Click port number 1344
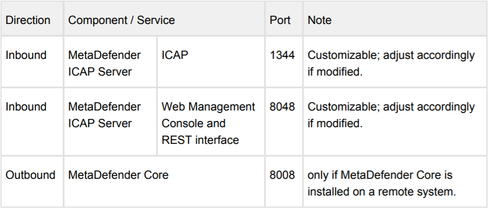Image resolution: width=488 pixels, height=208 pixels. (x=282, y=55)
